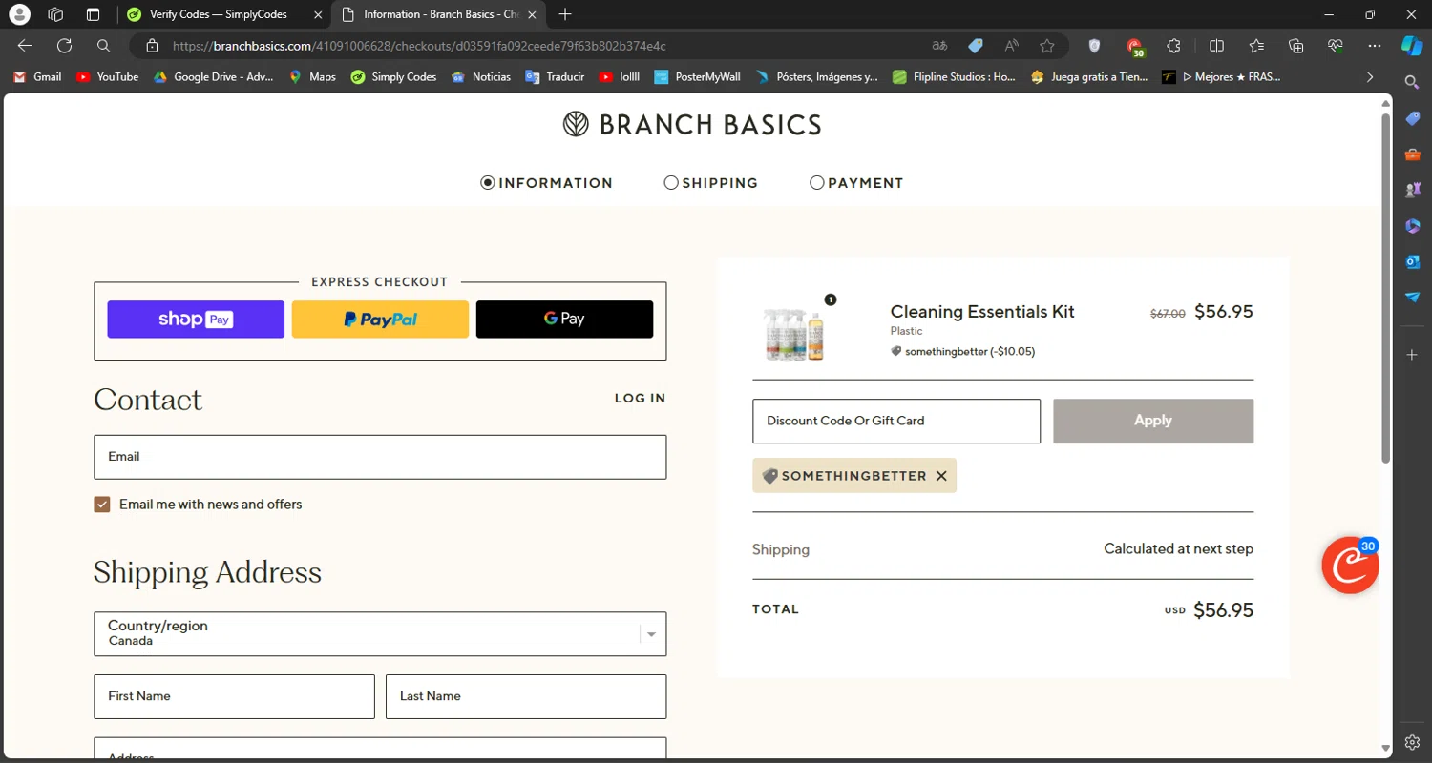The image size is (1432, 763).
Task: Toggle split screen icon
Action: pyautogui.click(x=1216, y=46)
